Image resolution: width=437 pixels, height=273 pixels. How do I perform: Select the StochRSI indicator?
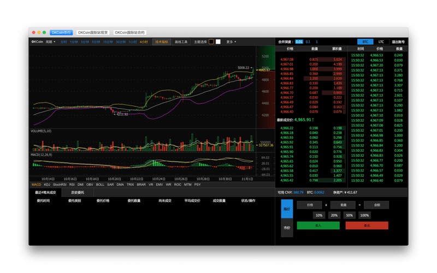pyautogui.click(x=60, y=185)
